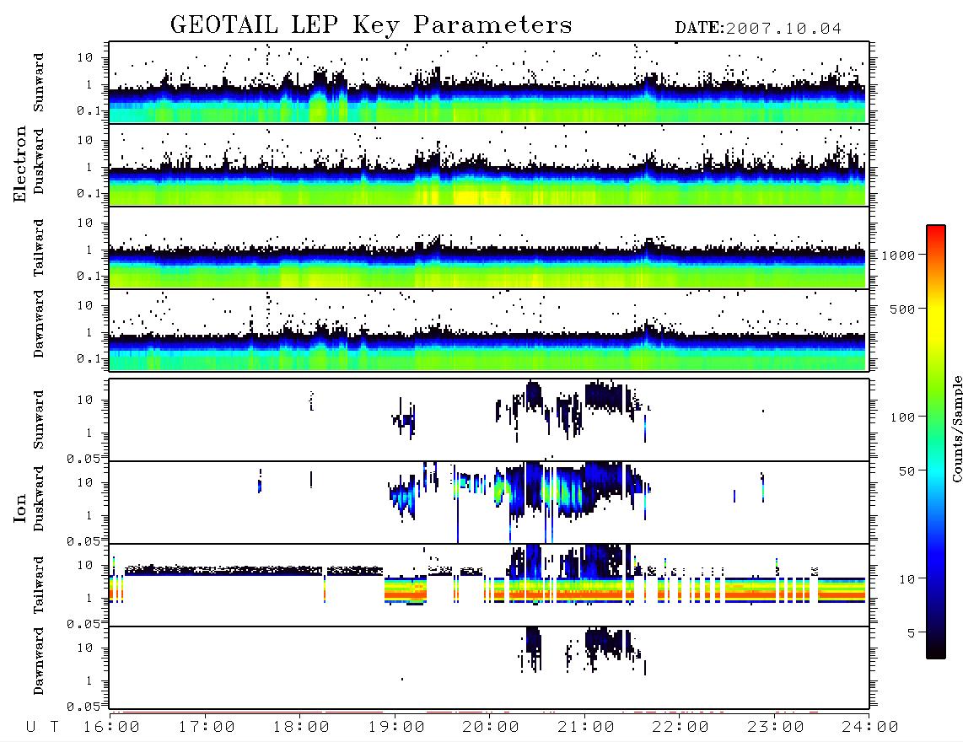Click the 0.05 tick of Ion Dawnward panel
963x742 pixels.
(x=83, y=707)
